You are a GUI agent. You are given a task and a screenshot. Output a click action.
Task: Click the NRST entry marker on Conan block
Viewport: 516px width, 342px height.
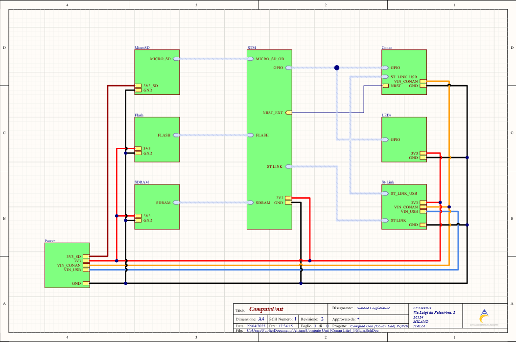pyautogui.click(x=385, y=86)
